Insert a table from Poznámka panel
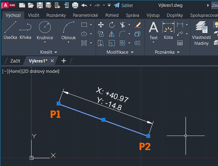The image size is (218, 166). pos(180,43)
